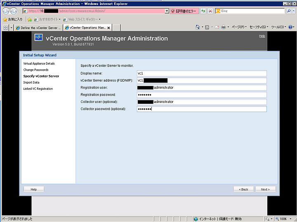Select the Linked VC Registration step
Screen dimensions: 297x222
[38, 89]
